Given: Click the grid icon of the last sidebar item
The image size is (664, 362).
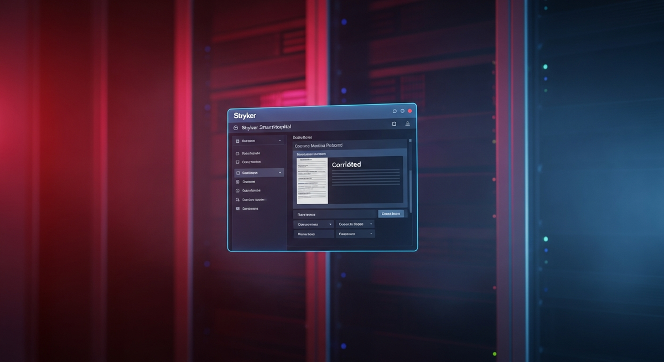Looking at the screenshot, I should coord(237,209).
